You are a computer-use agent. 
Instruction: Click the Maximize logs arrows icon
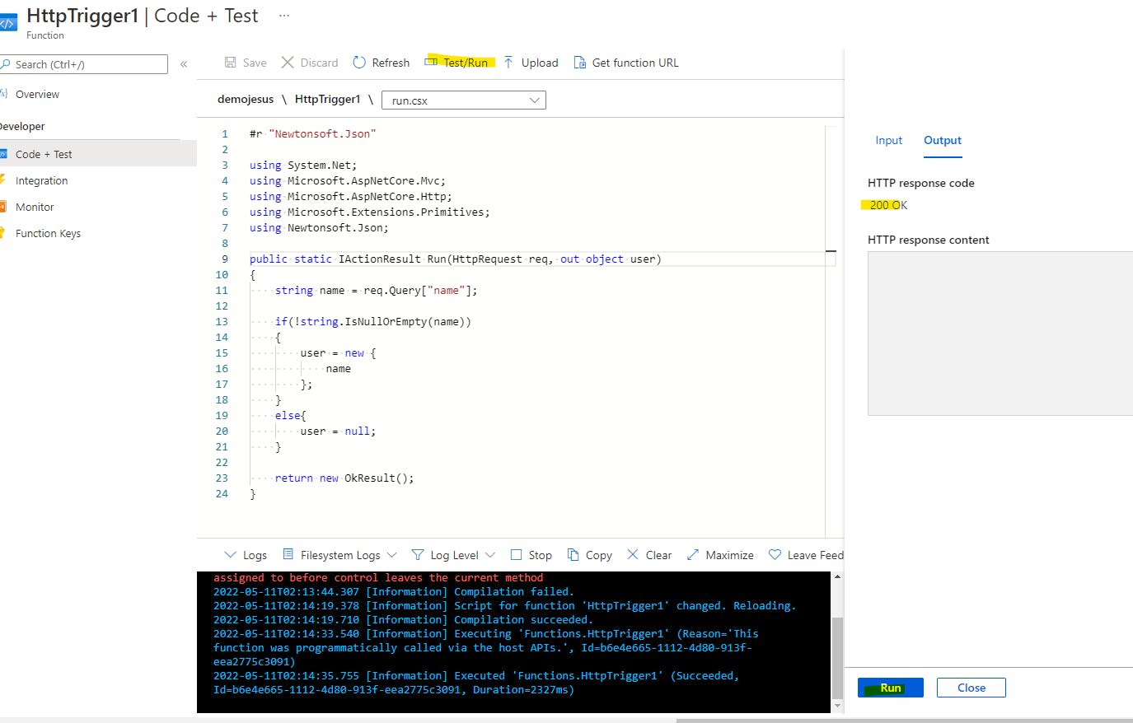coord(693,555)
